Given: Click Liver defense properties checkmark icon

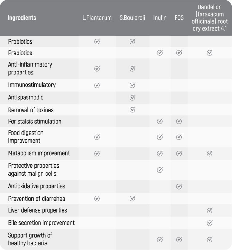Looking at the screenshot, I should [209, 210].
